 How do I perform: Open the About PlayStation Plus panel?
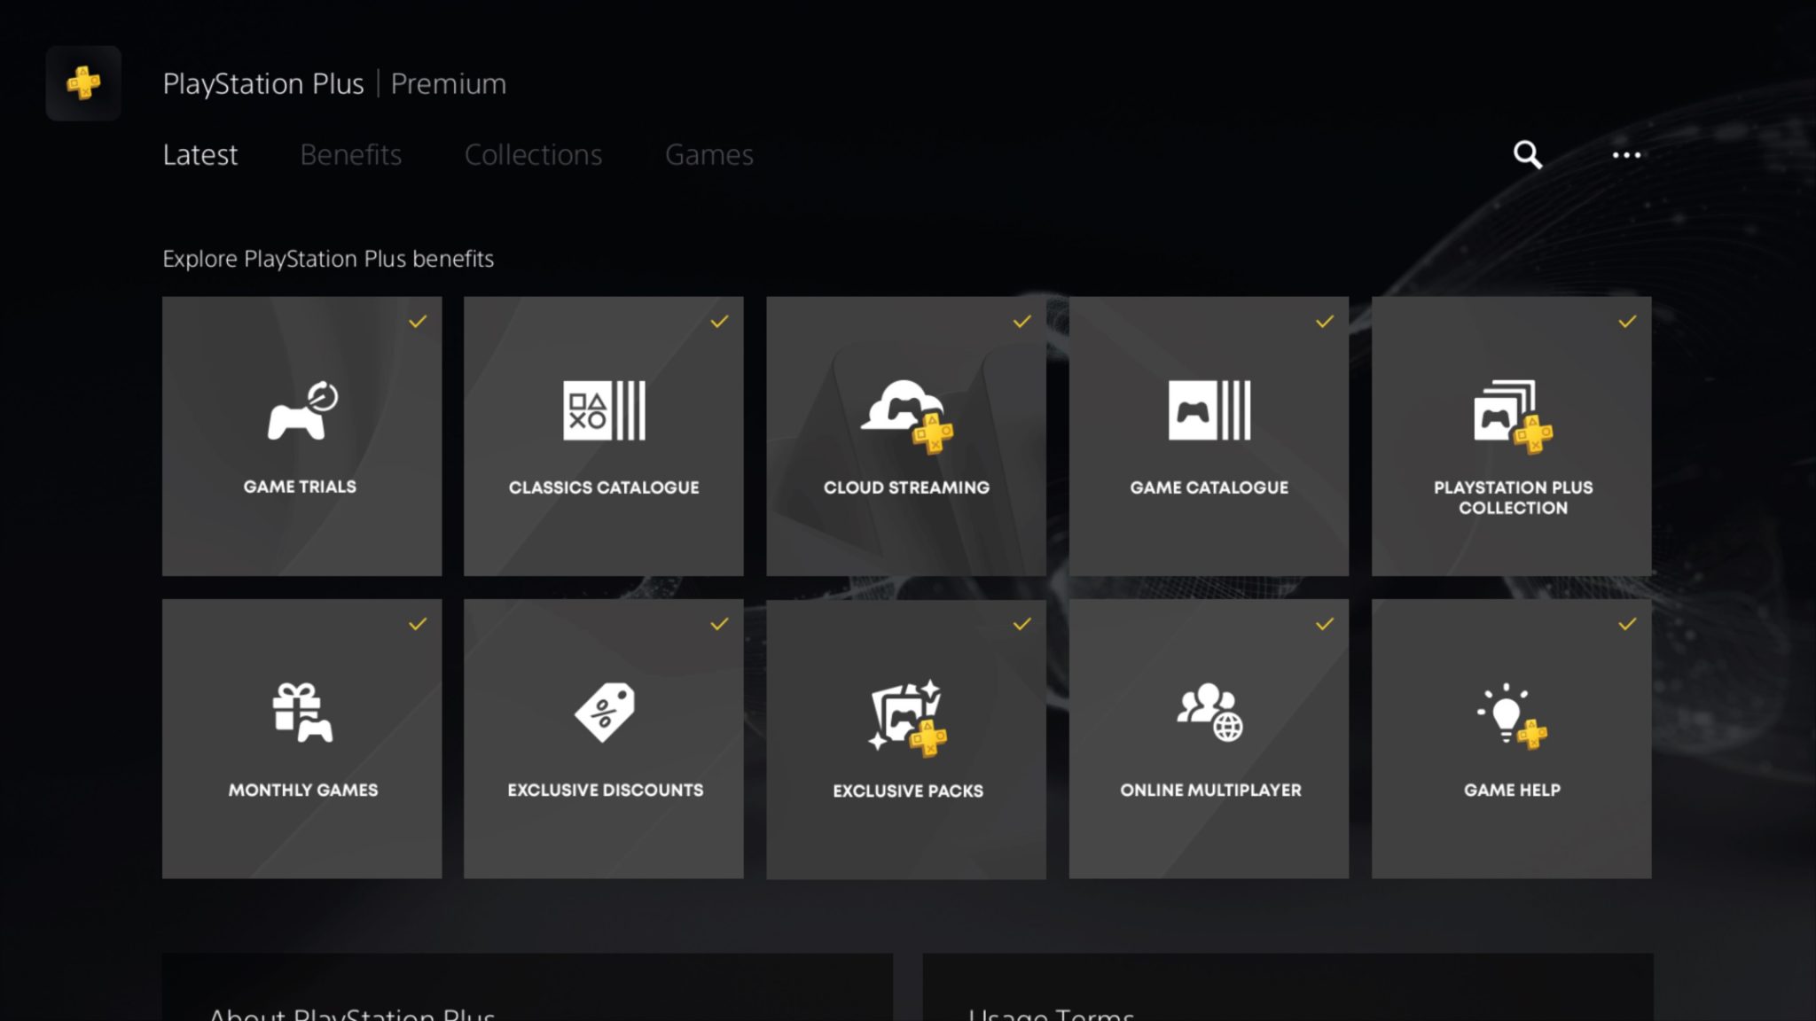click(x=528, y=987)
